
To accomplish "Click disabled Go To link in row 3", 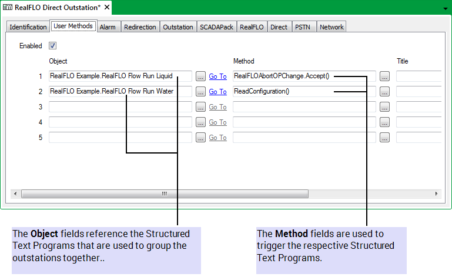I will point(217,107).
